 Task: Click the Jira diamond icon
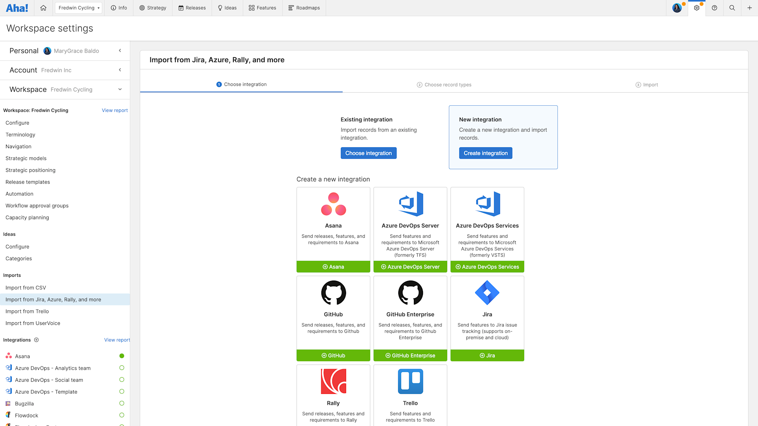(487, 293)
